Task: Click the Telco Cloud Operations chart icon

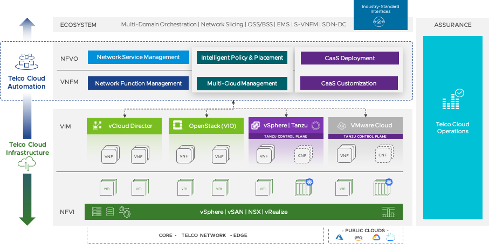Action: coord(452,101)
